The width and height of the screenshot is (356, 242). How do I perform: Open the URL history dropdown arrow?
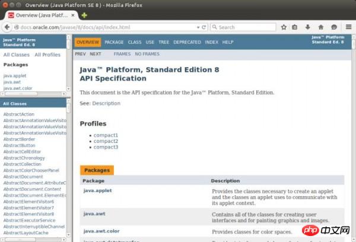pos(198,27)
